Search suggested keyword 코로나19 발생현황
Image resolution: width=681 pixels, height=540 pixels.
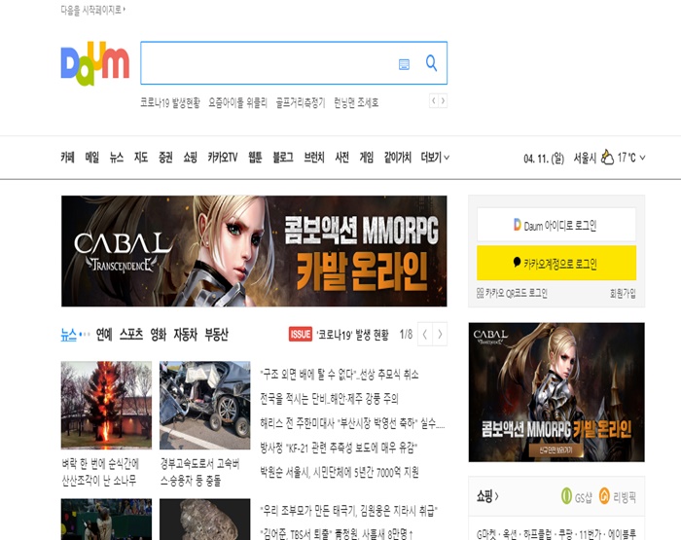pos(170,102)
